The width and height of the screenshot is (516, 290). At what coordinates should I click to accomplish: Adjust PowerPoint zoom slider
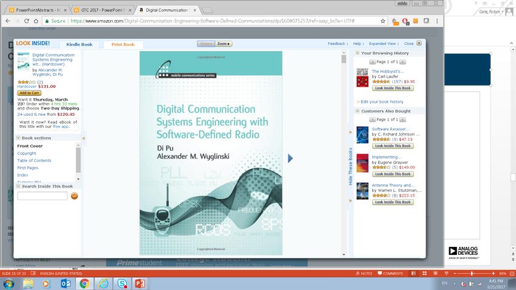click(472, 273)
